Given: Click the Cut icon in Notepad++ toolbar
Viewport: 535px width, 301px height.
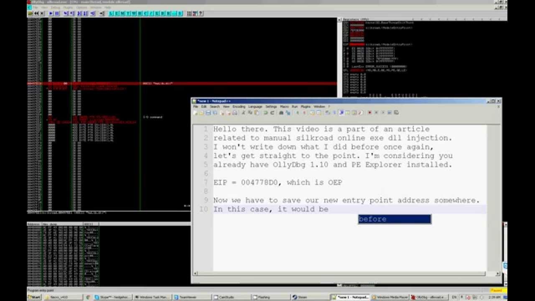Looking at the screenshot, I should 244,113.
